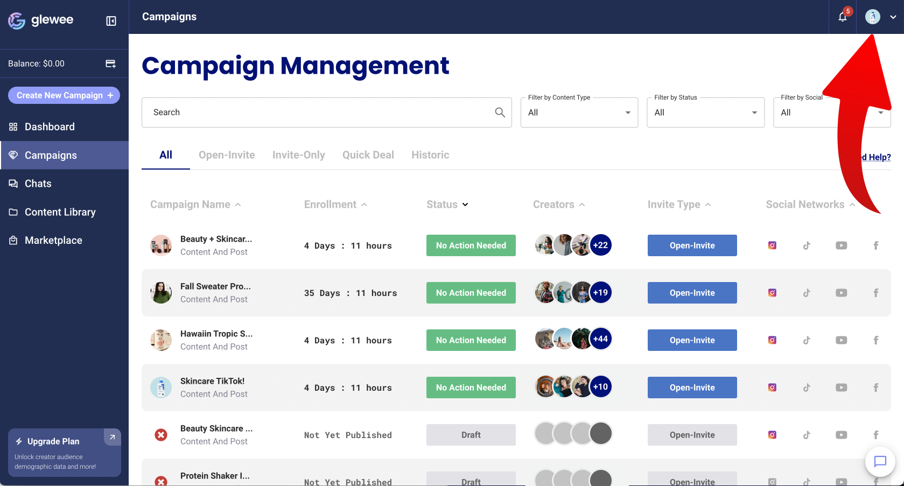The height and width of the screenshot is (486, 904).
Task: Sort by Social Networks column
Action: pos(810,205)
